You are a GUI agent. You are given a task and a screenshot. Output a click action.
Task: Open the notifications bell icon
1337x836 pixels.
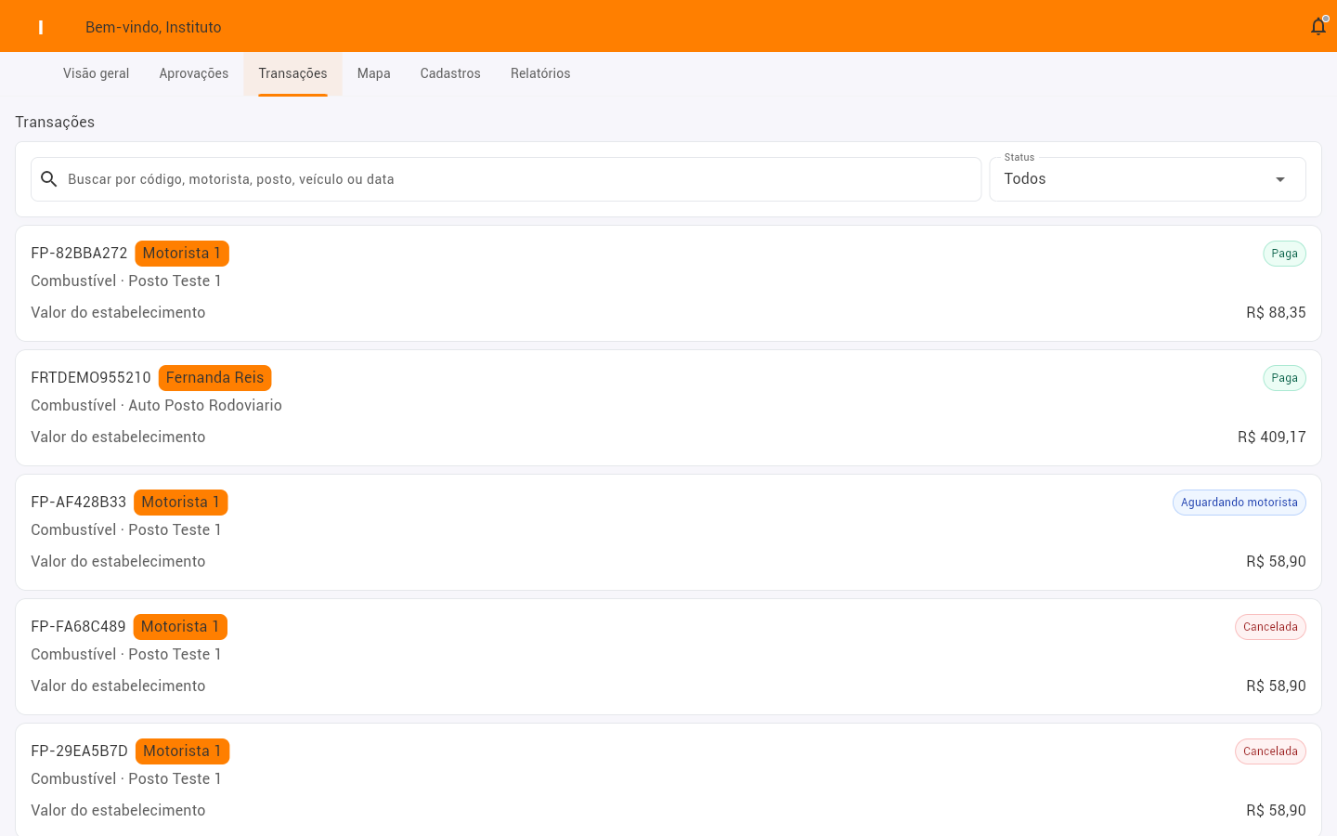pos(1318,27)
